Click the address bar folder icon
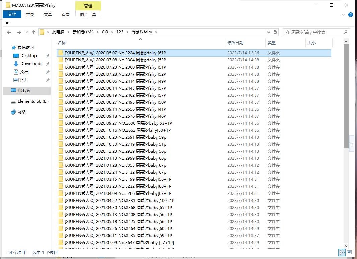Image resolution: width=357 pixels, height=259 pixels. (x=42, y=32)
